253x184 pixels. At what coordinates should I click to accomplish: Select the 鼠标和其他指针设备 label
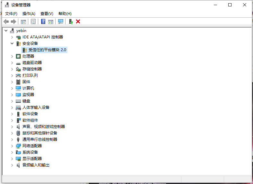(40, 133)
